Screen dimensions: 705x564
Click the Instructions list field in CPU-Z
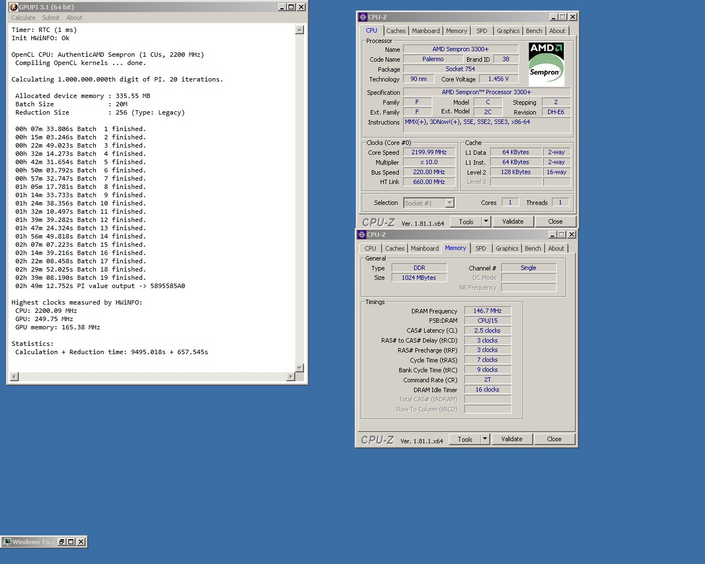point(487,126)
